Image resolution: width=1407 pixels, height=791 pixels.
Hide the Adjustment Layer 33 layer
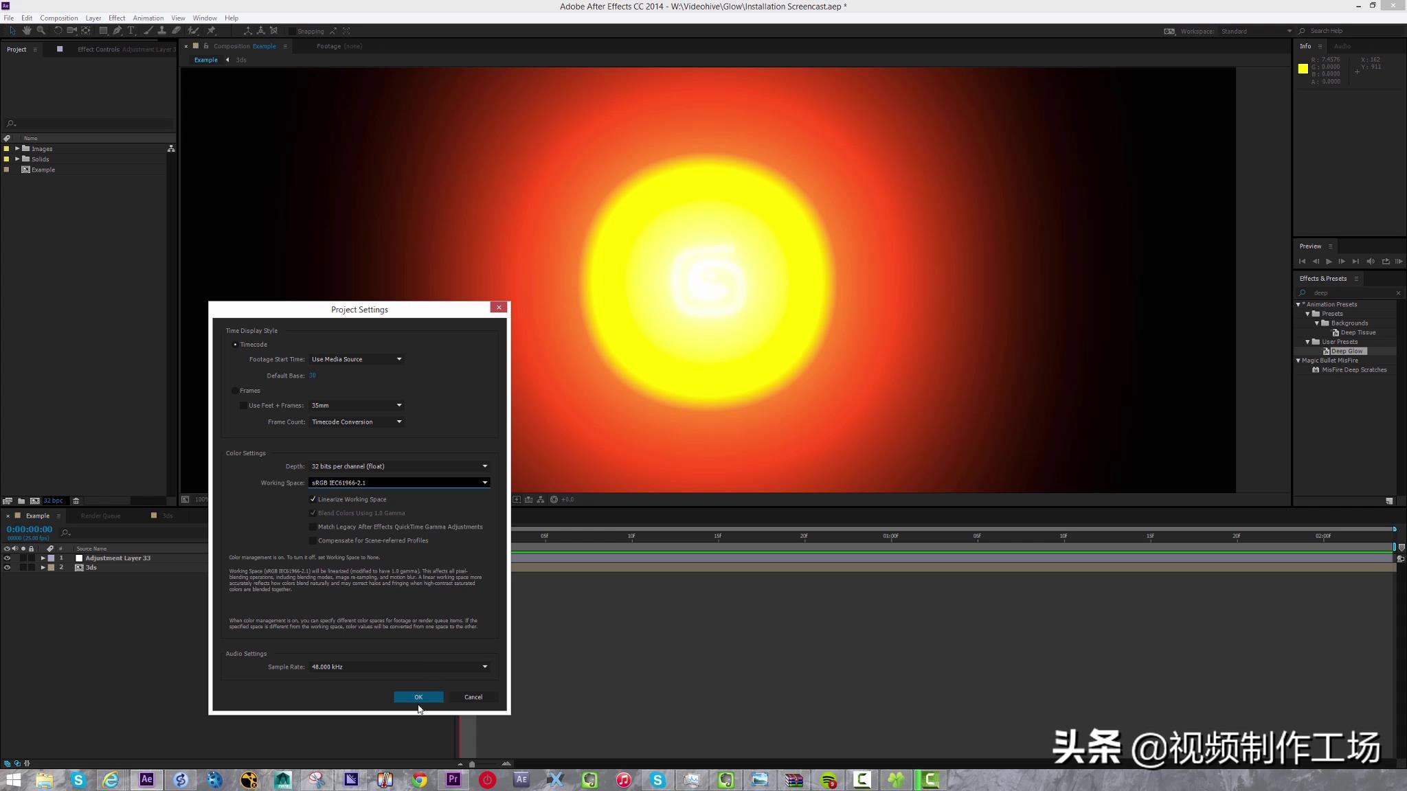click(x=8, y=558)
